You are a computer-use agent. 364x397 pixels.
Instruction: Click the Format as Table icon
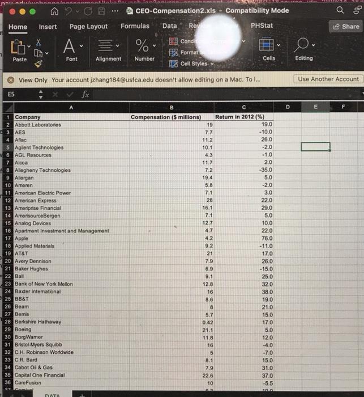click(173, 52)
